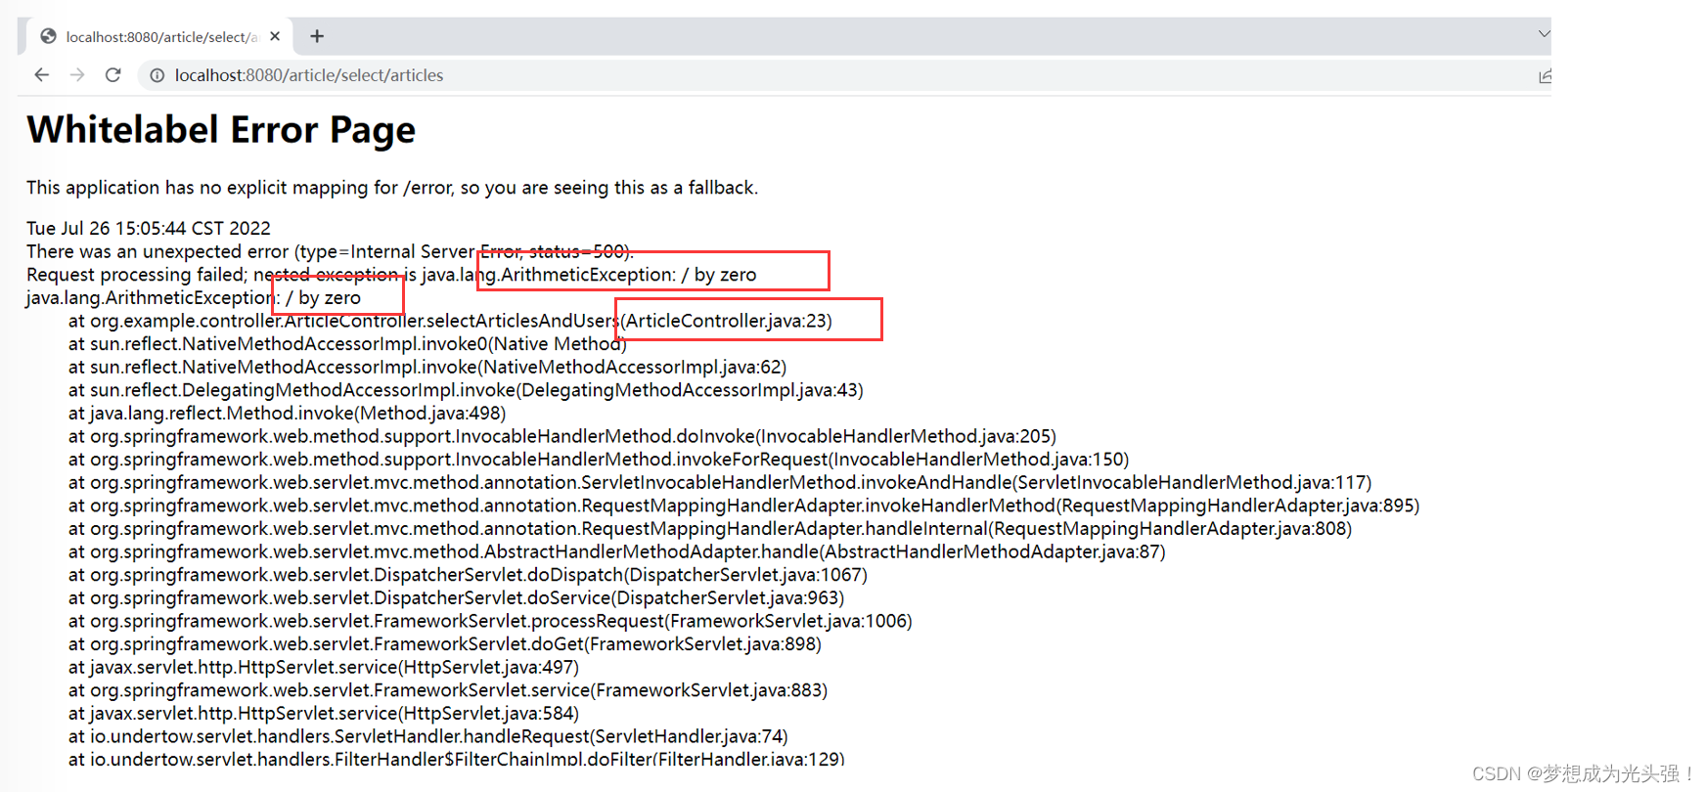Click the DispatcherServlet.doDispatch stack line
The width and height of the screenshot is (1706, 792).
point(468,575)
